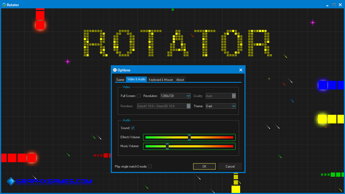Screen dimensions: 345x194
Task: Open the Quality dropdown arrow
Action: click(234, 96)
